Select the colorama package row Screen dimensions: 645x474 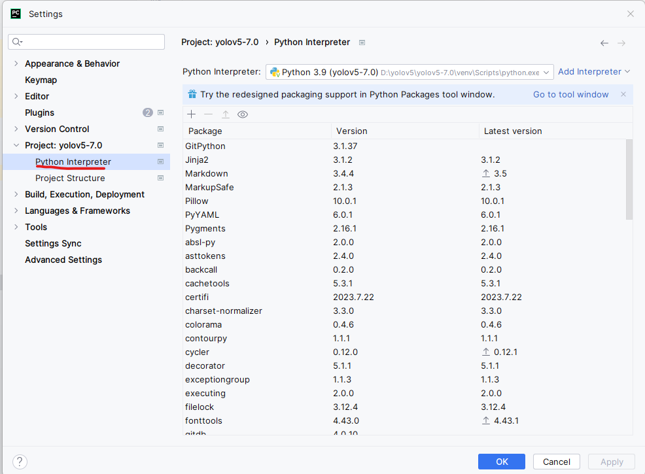[404, 325]
